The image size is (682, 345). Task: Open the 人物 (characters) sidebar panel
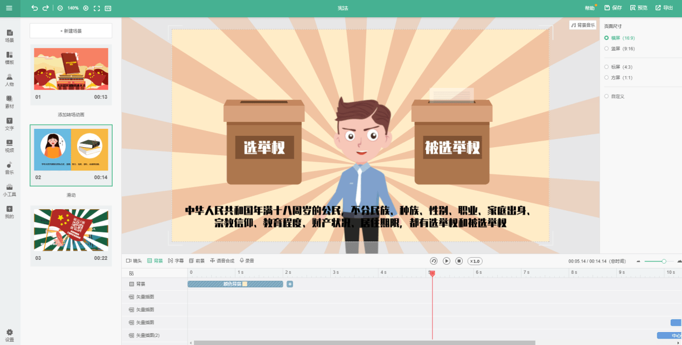point(10,80)
